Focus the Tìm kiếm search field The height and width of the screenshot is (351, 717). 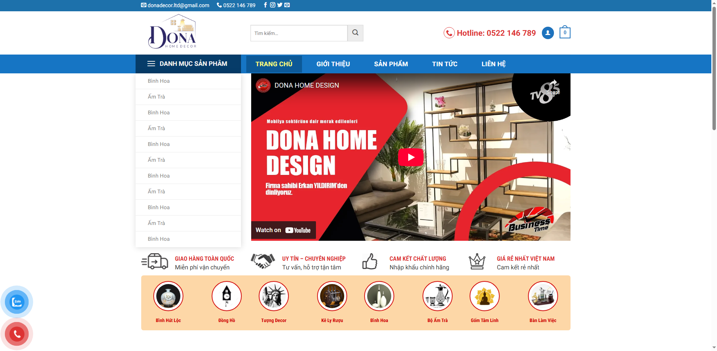coord(299,33)
